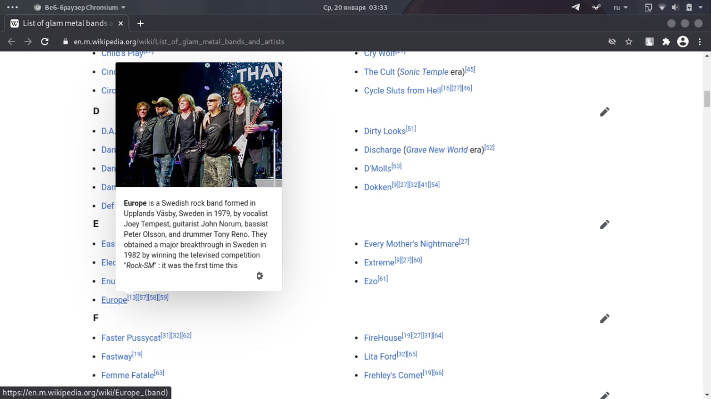
Task: Open the Extreme link
Action: (x=379, y=262)
